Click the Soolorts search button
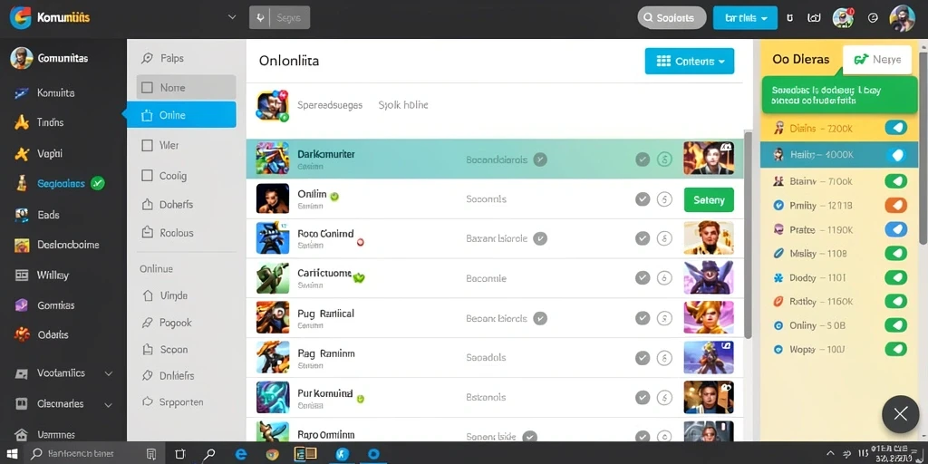The height and width of the screenshot is (464, 928). pyautogui.click(x=672, y=18)
